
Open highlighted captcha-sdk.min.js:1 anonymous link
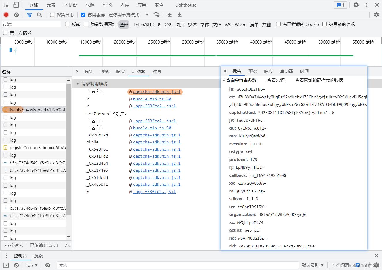click(157, 92)
